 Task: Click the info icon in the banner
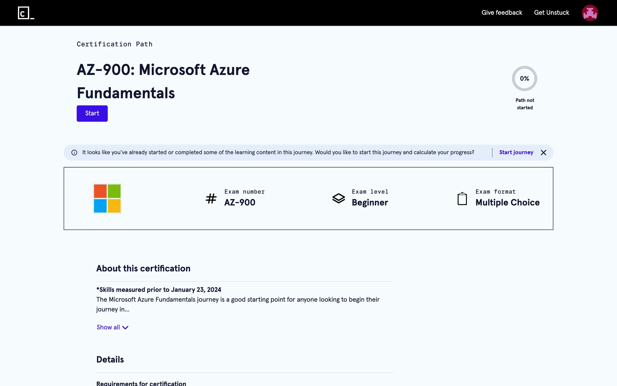[74, 152]
